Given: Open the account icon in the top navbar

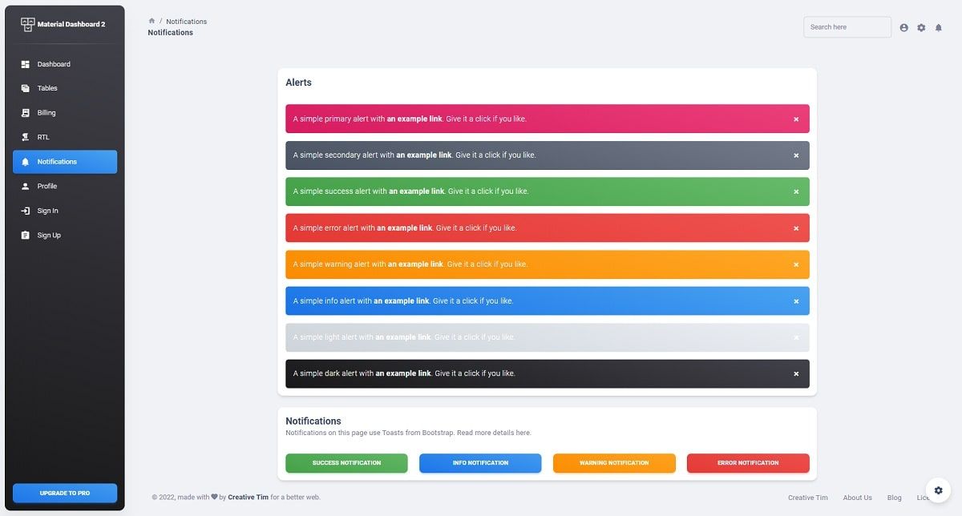Looking at the screenshot, I should [x=903, y=27].
